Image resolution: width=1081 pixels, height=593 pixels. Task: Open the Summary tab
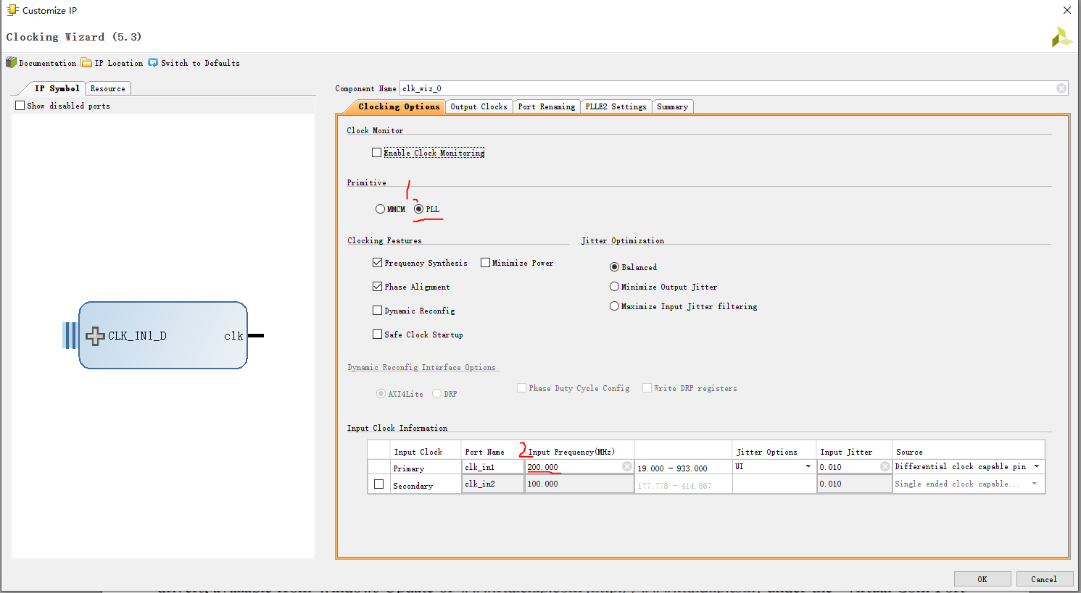(673, 106)
